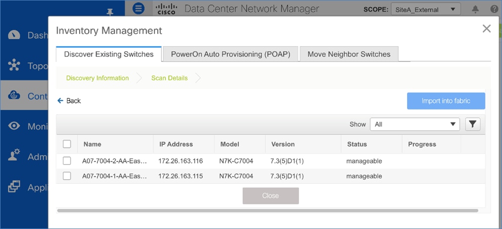Switch to Discover Existing Switches tab
502x229 pixels.
coord(109,54)
